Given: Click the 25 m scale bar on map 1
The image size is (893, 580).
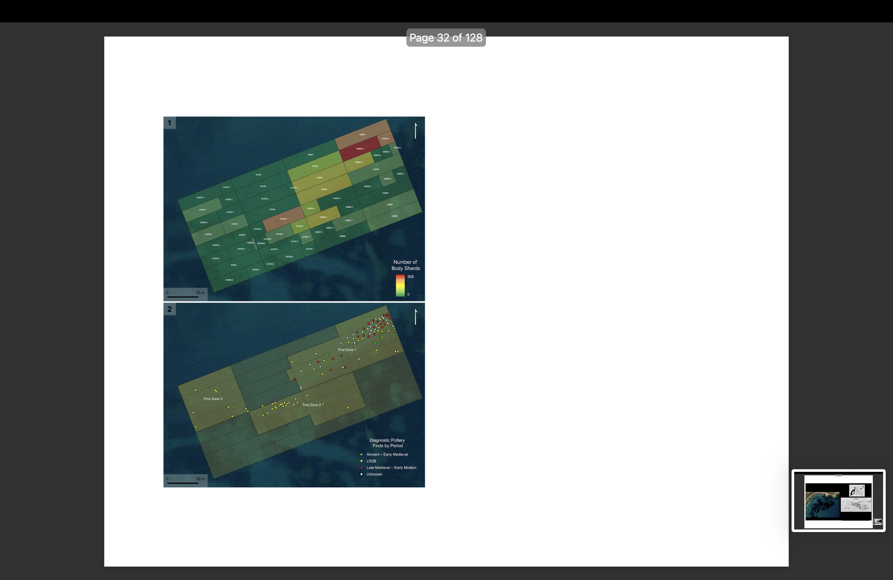Looking at the screenshot, I should pyautogui.click(x=183, y=297).
